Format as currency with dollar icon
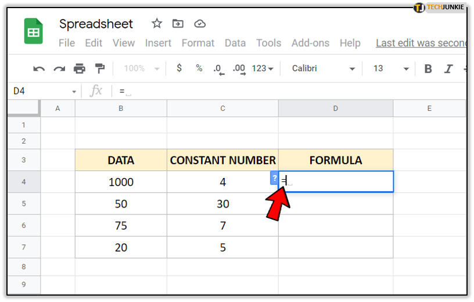This screenshot has width=474, height=302. coord(179,68)
